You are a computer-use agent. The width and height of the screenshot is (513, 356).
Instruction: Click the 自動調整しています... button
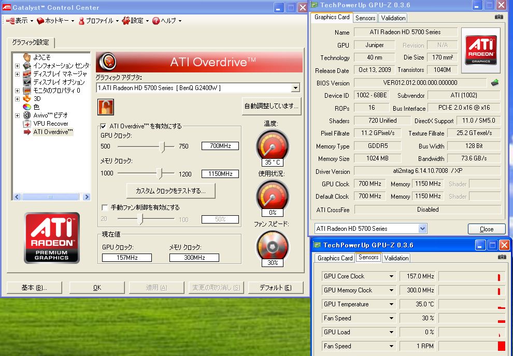pyautogui.click(x=271, y=106)
